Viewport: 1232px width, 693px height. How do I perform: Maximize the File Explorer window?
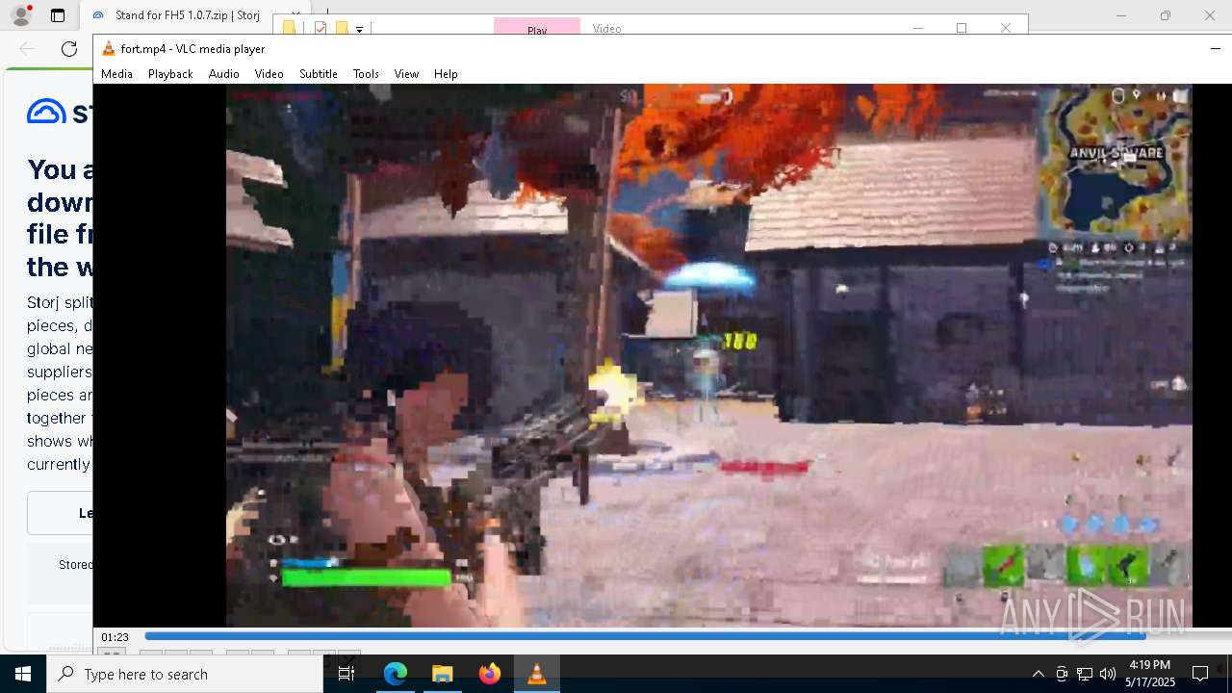pos(962,28)
